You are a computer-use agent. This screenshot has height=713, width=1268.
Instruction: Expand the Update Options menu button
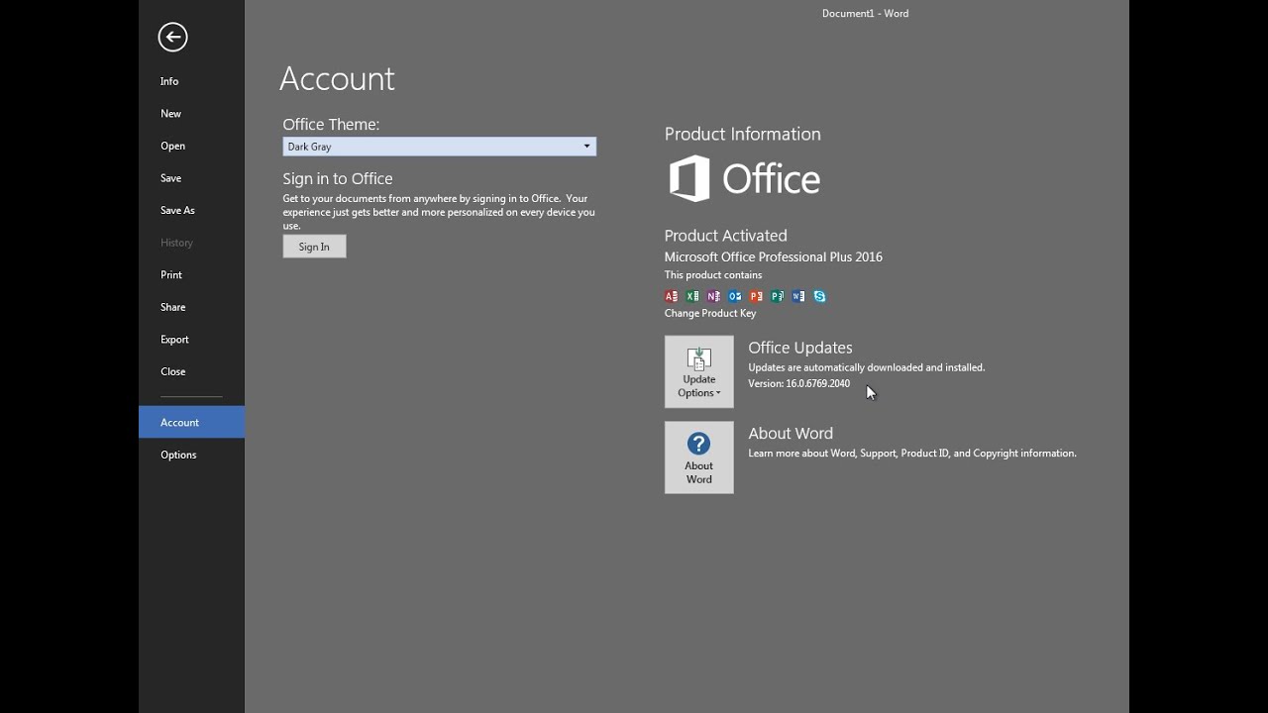(x=699, y=371)
